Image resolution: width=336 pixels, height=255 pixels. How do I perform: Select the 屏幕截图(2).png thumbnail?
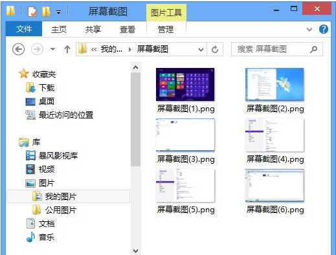tap(274, 85)
